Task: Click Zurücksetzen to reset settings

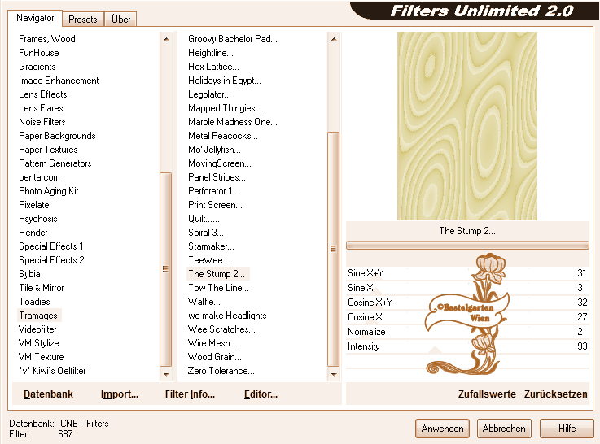Action: 555,394
